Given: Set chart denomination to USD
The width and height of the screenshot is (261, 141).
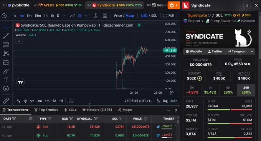Looking at the screenshot, I should click(144, 16).
